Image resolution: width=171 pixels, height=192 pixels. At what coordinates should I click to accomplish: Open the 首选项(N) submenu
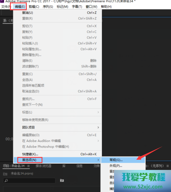pyautogui.click(x=29, y=160)
